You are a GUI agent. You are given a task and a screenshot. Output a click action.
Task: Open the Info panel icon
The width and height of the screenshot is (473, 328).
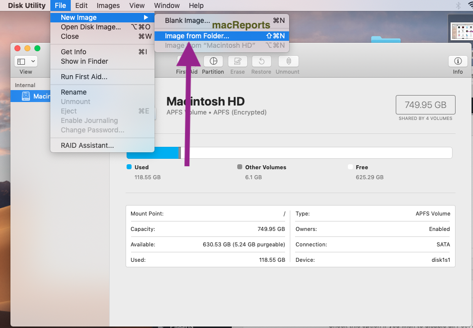[458, 61]
